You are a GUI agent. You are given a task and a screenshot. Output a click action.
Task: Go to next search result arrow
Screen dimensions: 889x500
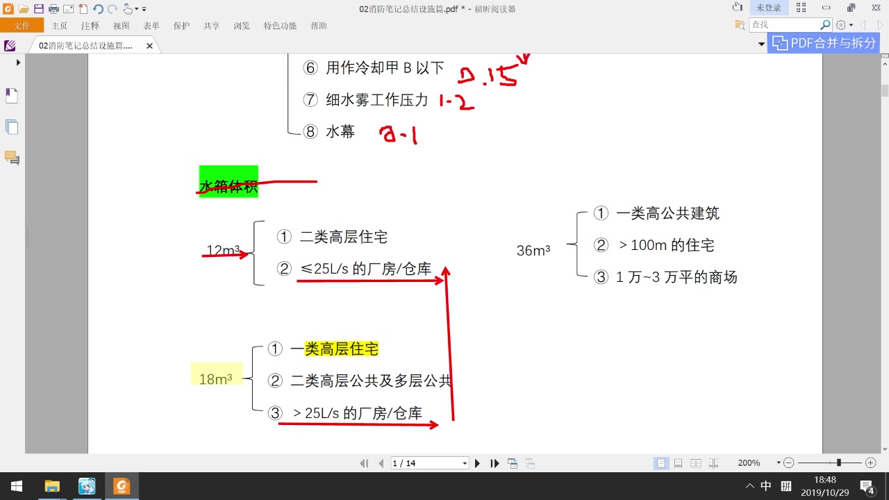(880, 25)
